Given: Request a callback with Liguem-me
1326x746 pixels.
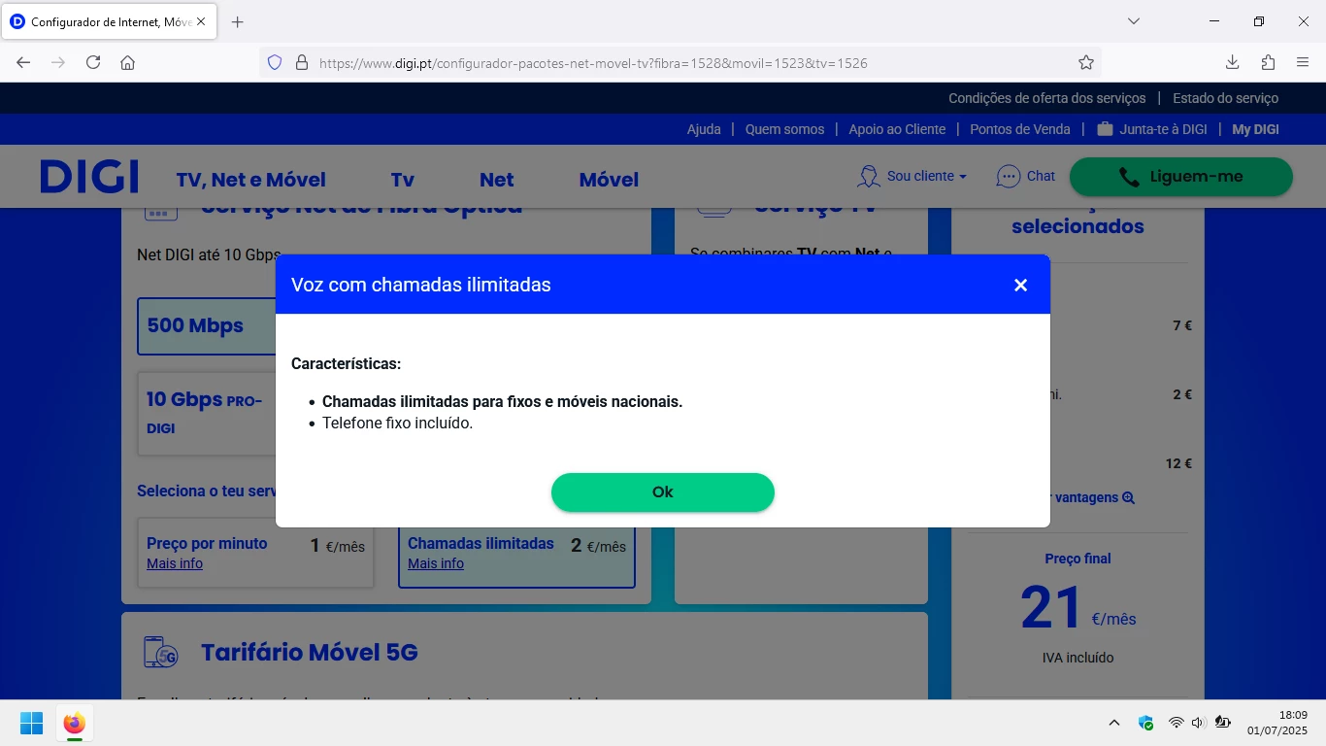Looking at the screenshot, I should (1181, 177).
